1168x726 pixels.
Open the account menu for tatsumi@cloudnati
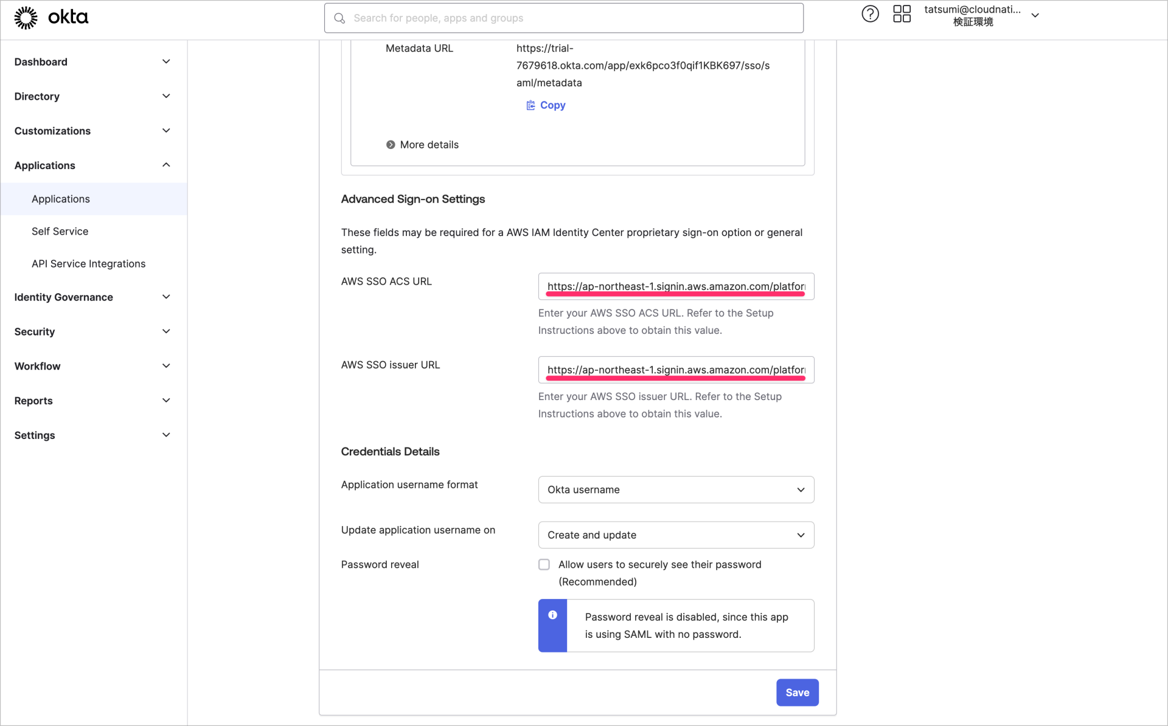tap(1035, 15)
